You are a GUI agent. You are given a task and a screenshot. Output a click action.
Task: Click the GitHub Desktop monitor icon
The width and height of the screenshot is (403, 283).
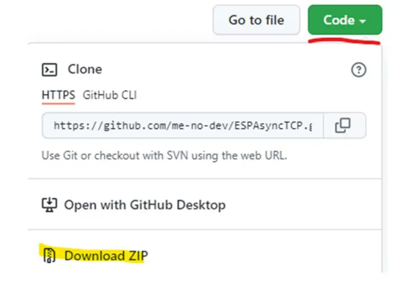coord(48,204)
